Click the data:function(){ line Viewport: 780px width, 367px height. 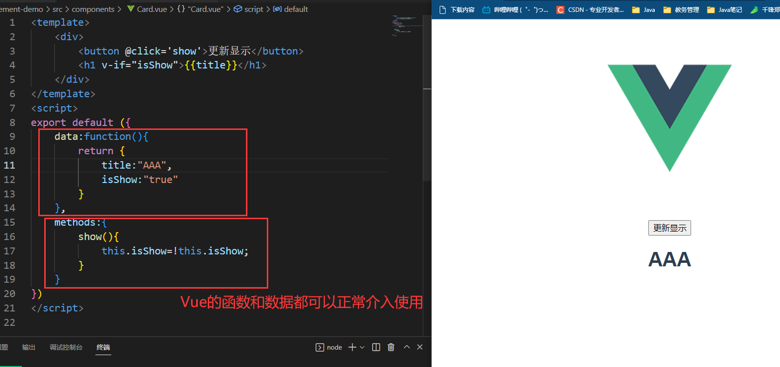tap(101, 136)
